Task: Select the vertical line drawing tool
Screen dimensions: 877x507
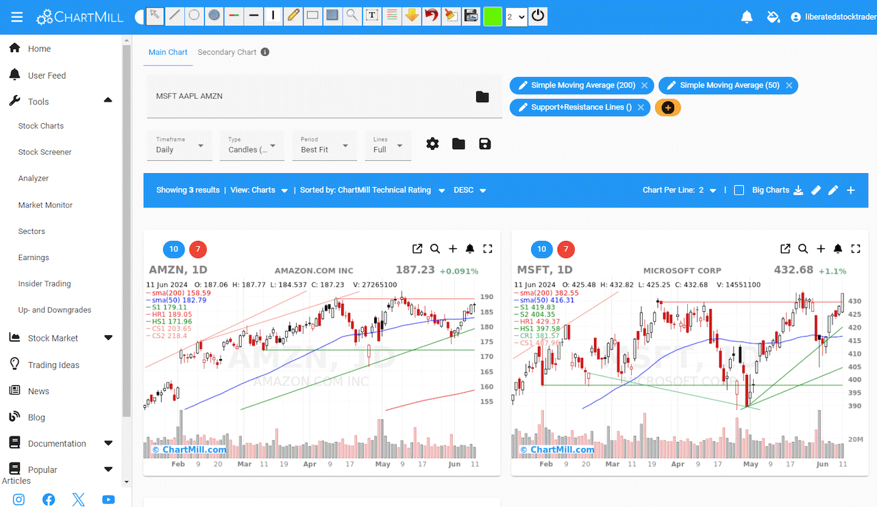Action: [274, 15]
